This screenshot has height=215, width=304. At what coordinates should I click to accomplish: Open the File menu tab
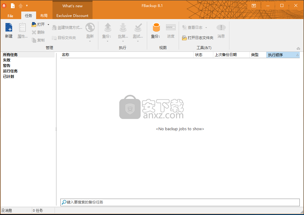pos(11,16)
